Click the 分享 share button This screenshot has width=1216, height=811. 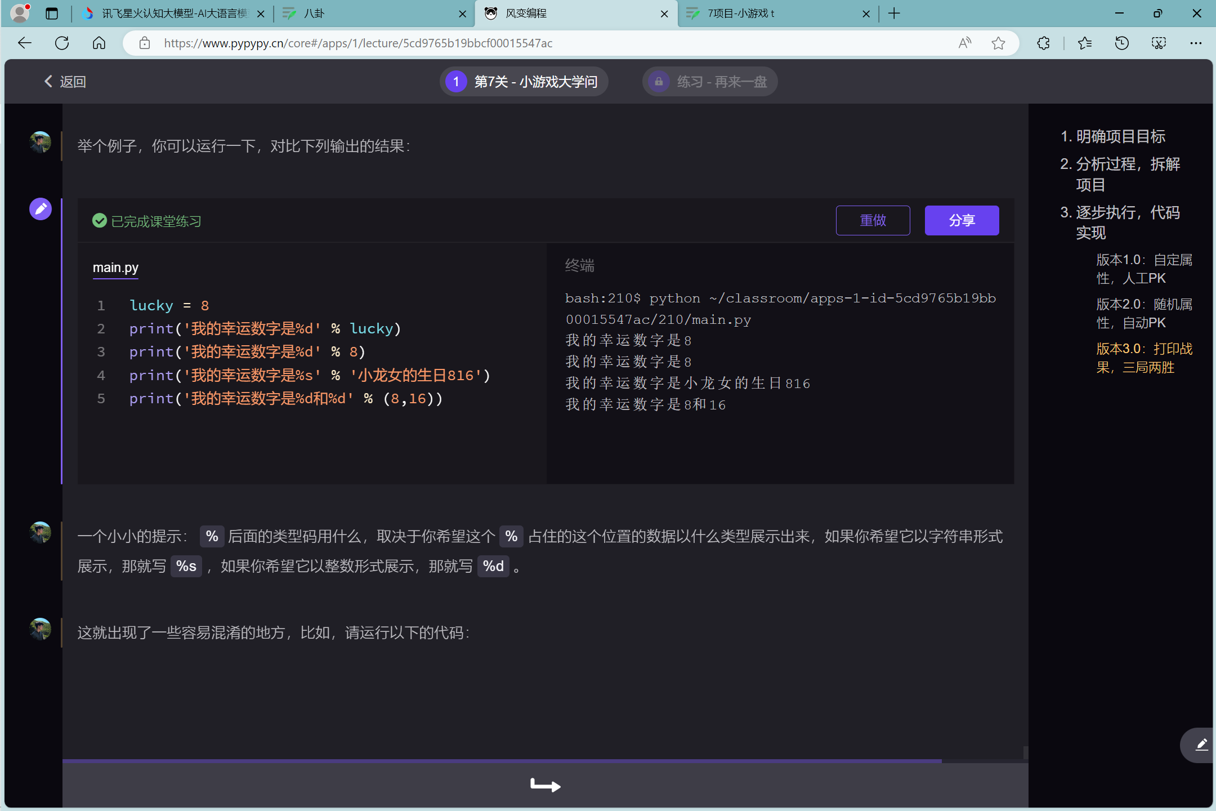[962, 220]
